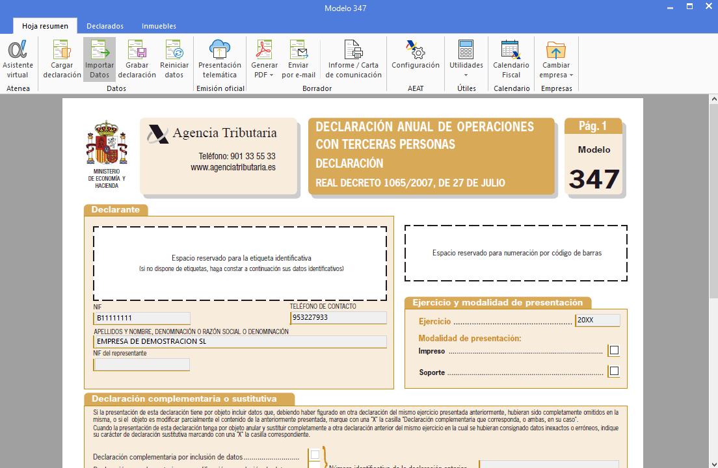Click the Agencia Tributaria logo text
Image resolution: width=718 pixels, height=468 pixels.
tap(224, 133)
